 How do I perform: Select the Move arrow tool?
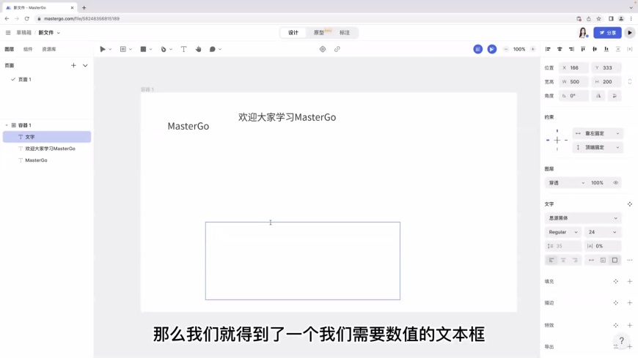coord(103,49)
